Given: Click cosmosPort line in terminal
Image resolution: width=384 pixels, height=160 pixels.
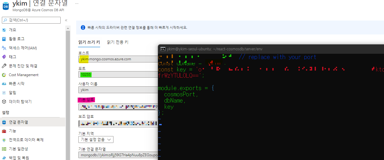Looking at the screenshot, I should [181, 94].
